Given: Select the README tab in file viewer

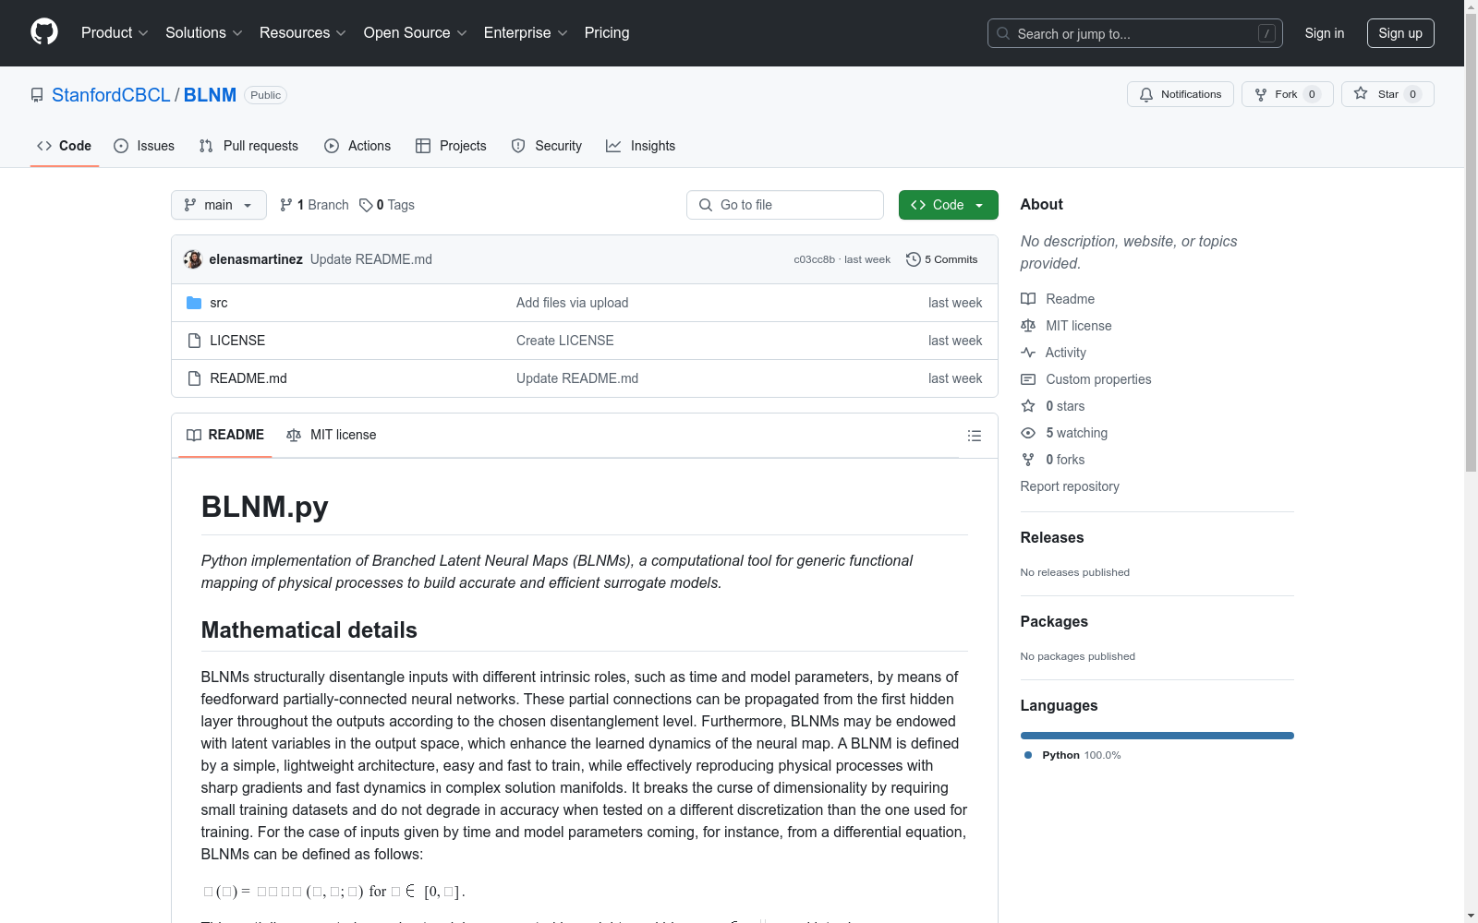Looking at the screenshot, I should pos(225,435).
